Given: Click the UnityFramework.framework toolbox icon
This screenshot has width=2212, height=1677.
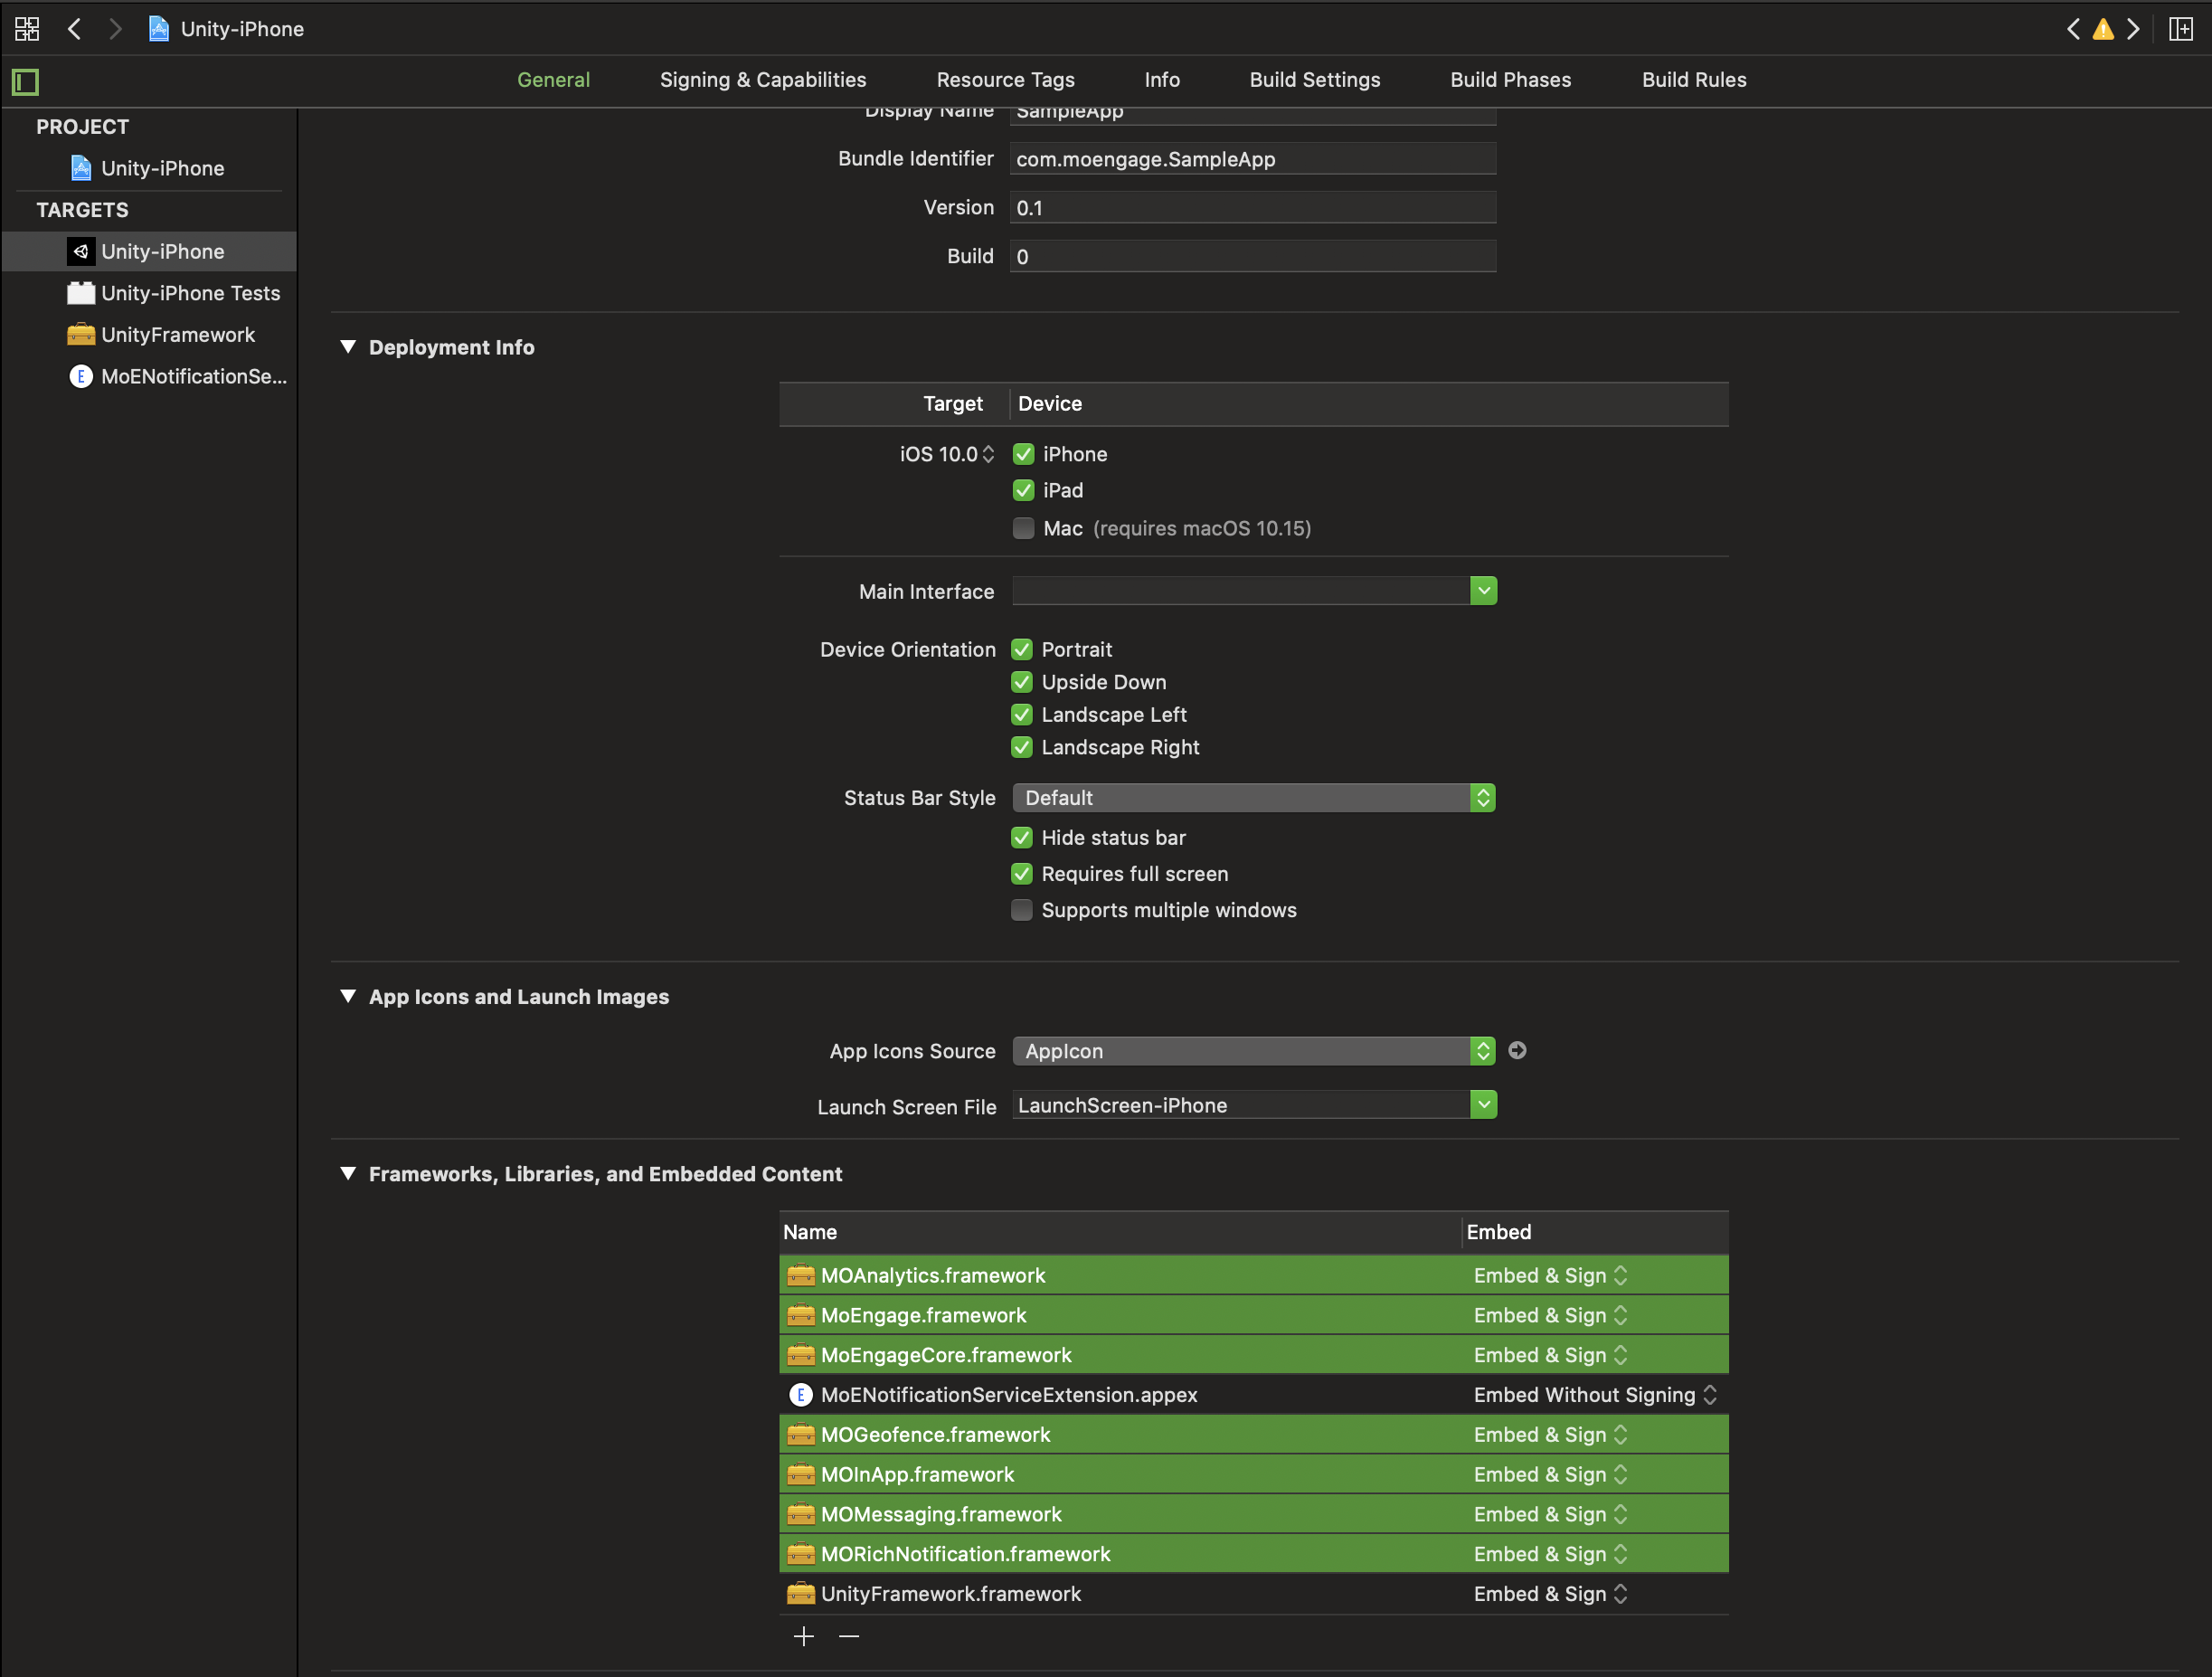Looking at the screenshot, I should coord(801,1593).
